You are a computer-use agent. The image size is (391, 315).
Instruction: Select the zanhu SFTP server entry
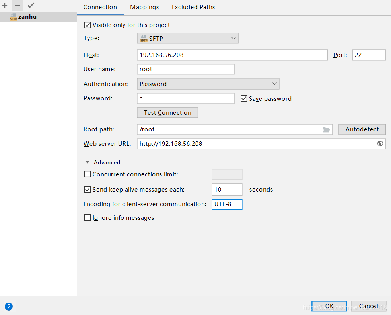click(39, 17)
